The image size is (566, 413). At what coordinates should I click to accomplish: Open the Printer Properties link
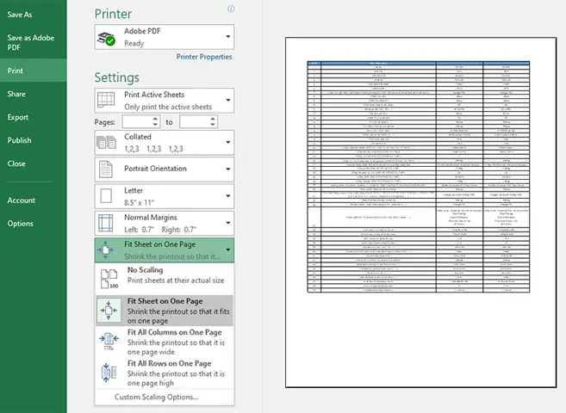204,57
